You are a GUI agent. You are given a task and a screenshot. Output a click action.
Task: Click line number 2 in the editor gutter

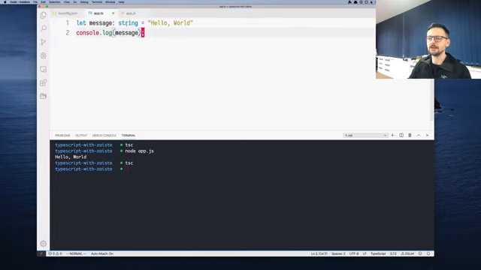68,33
